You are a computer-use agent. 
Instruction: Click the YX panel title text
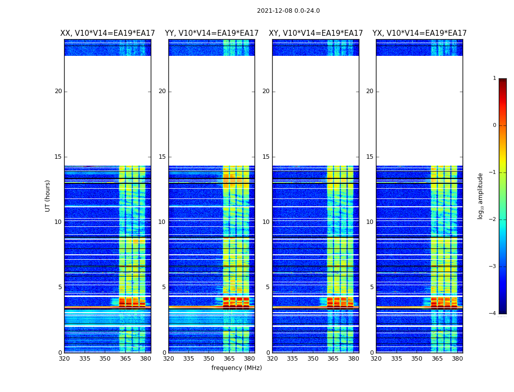click(420, 33)
